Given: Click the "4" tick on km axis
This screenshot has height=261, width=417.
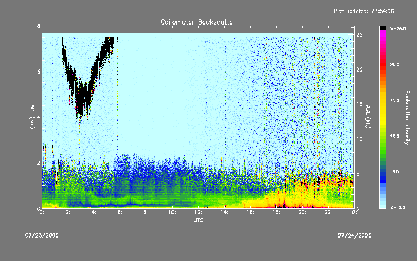Looking at the screenshot, I should coord(39,117).
